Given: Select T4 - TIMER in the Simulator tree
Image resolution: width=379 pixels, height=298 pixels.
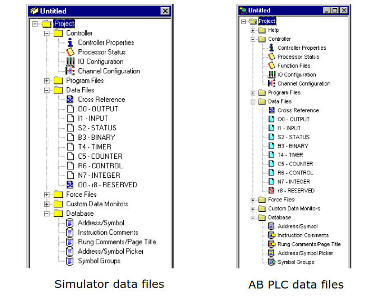Looking at the screenshot, I should [95, 147].
